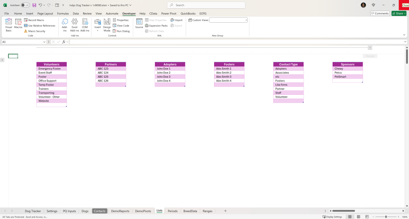Viewport: 409px width, 219px height.
Task: Toggle Design Mode
Action: pos(107,25)
